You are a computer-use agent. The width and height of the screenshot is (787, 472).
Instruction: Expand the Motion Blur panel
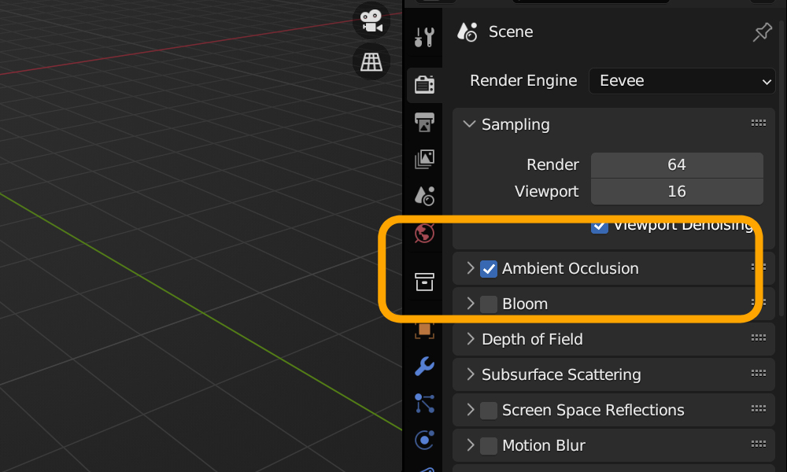pos(471,445)
